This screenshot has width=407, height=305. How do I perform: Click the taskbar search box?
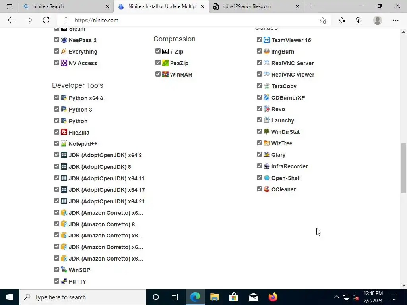[x=83, y=297]
